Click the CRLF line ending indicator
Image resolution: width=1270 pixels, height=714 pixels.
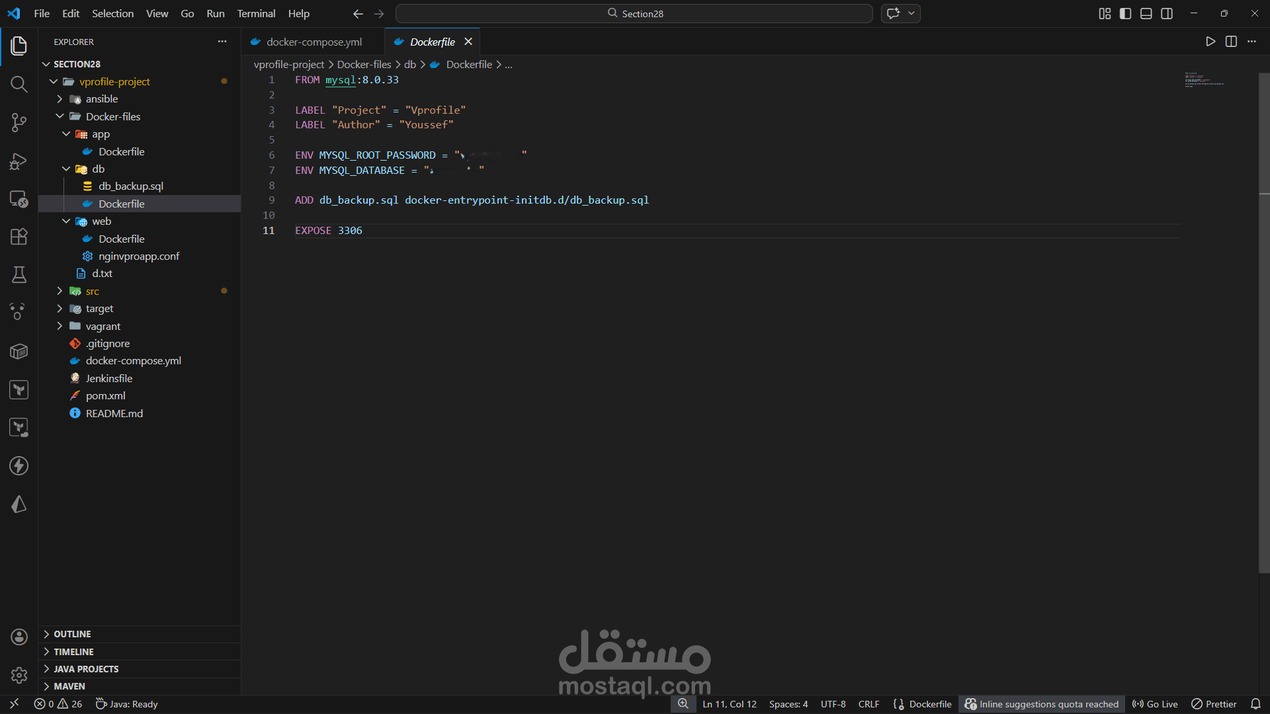point(868,704)
